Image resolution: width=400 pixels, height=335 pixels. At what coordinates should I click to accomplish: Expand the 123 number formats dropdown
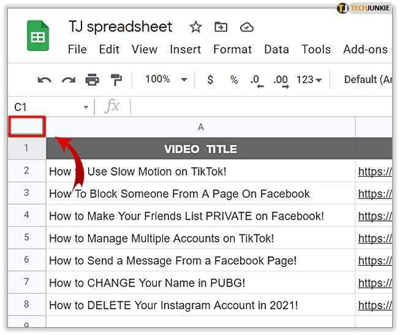click(x=309, y=80)
